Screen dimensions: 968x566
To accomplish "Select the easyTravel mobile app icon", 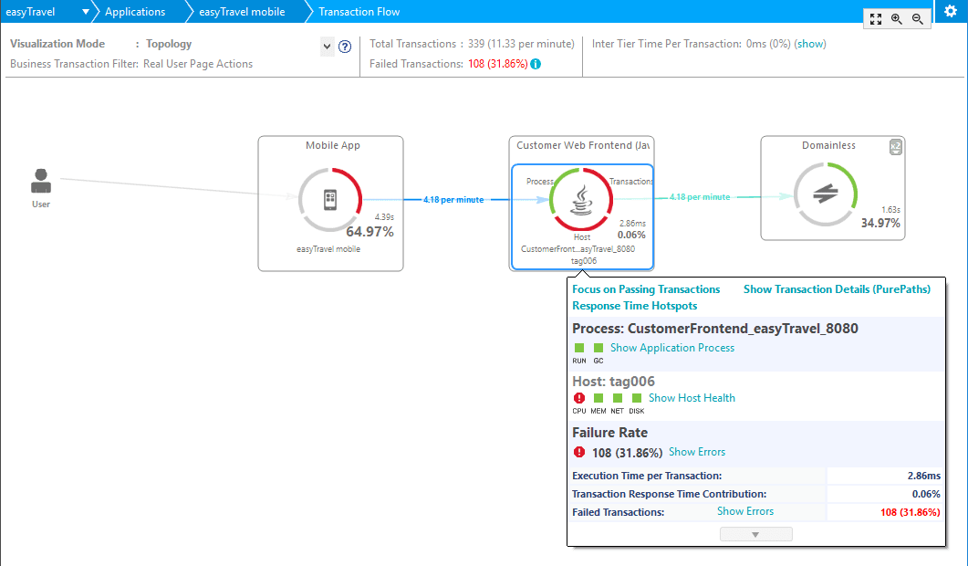I will (x=330, y=200).
